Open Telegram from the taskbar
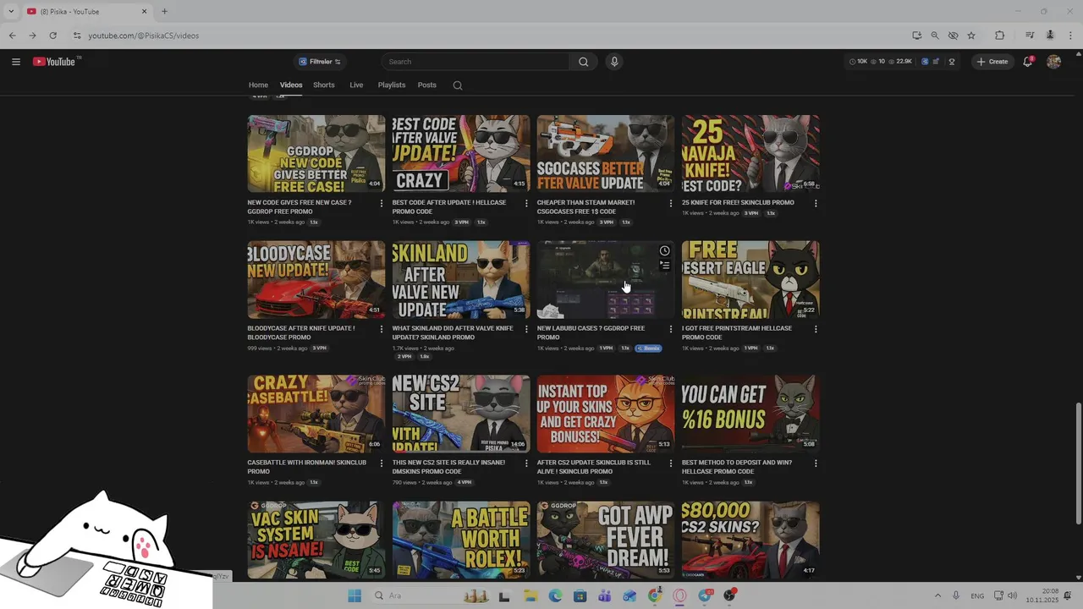1083x609 pixels. coord(705,595)
